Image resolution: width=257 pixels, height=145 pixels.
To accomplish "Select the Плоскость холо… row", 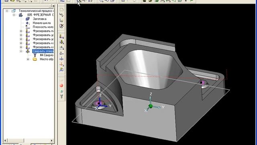I will point(43,27).
